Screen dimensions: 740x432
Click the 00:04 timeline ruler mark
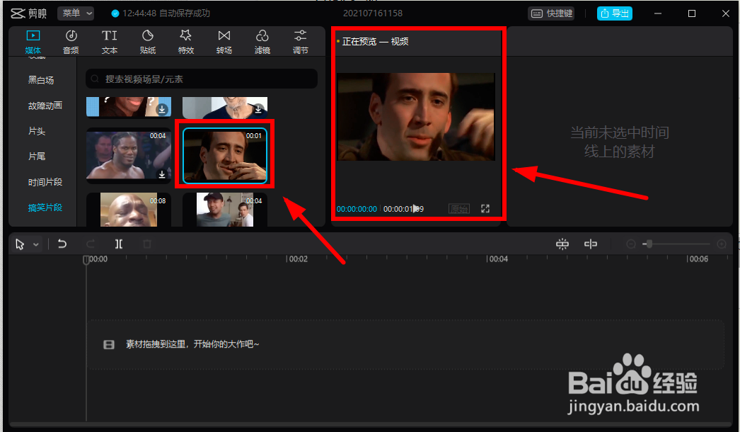tap(497, 259)
